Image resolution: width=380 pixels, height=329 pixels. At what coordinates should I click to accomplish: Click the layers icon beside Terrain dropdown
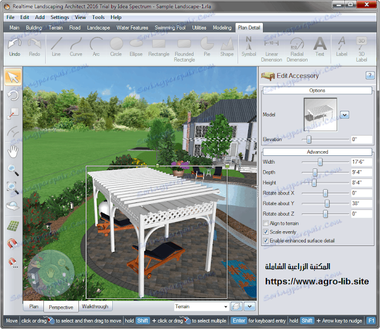coord(236,306)
